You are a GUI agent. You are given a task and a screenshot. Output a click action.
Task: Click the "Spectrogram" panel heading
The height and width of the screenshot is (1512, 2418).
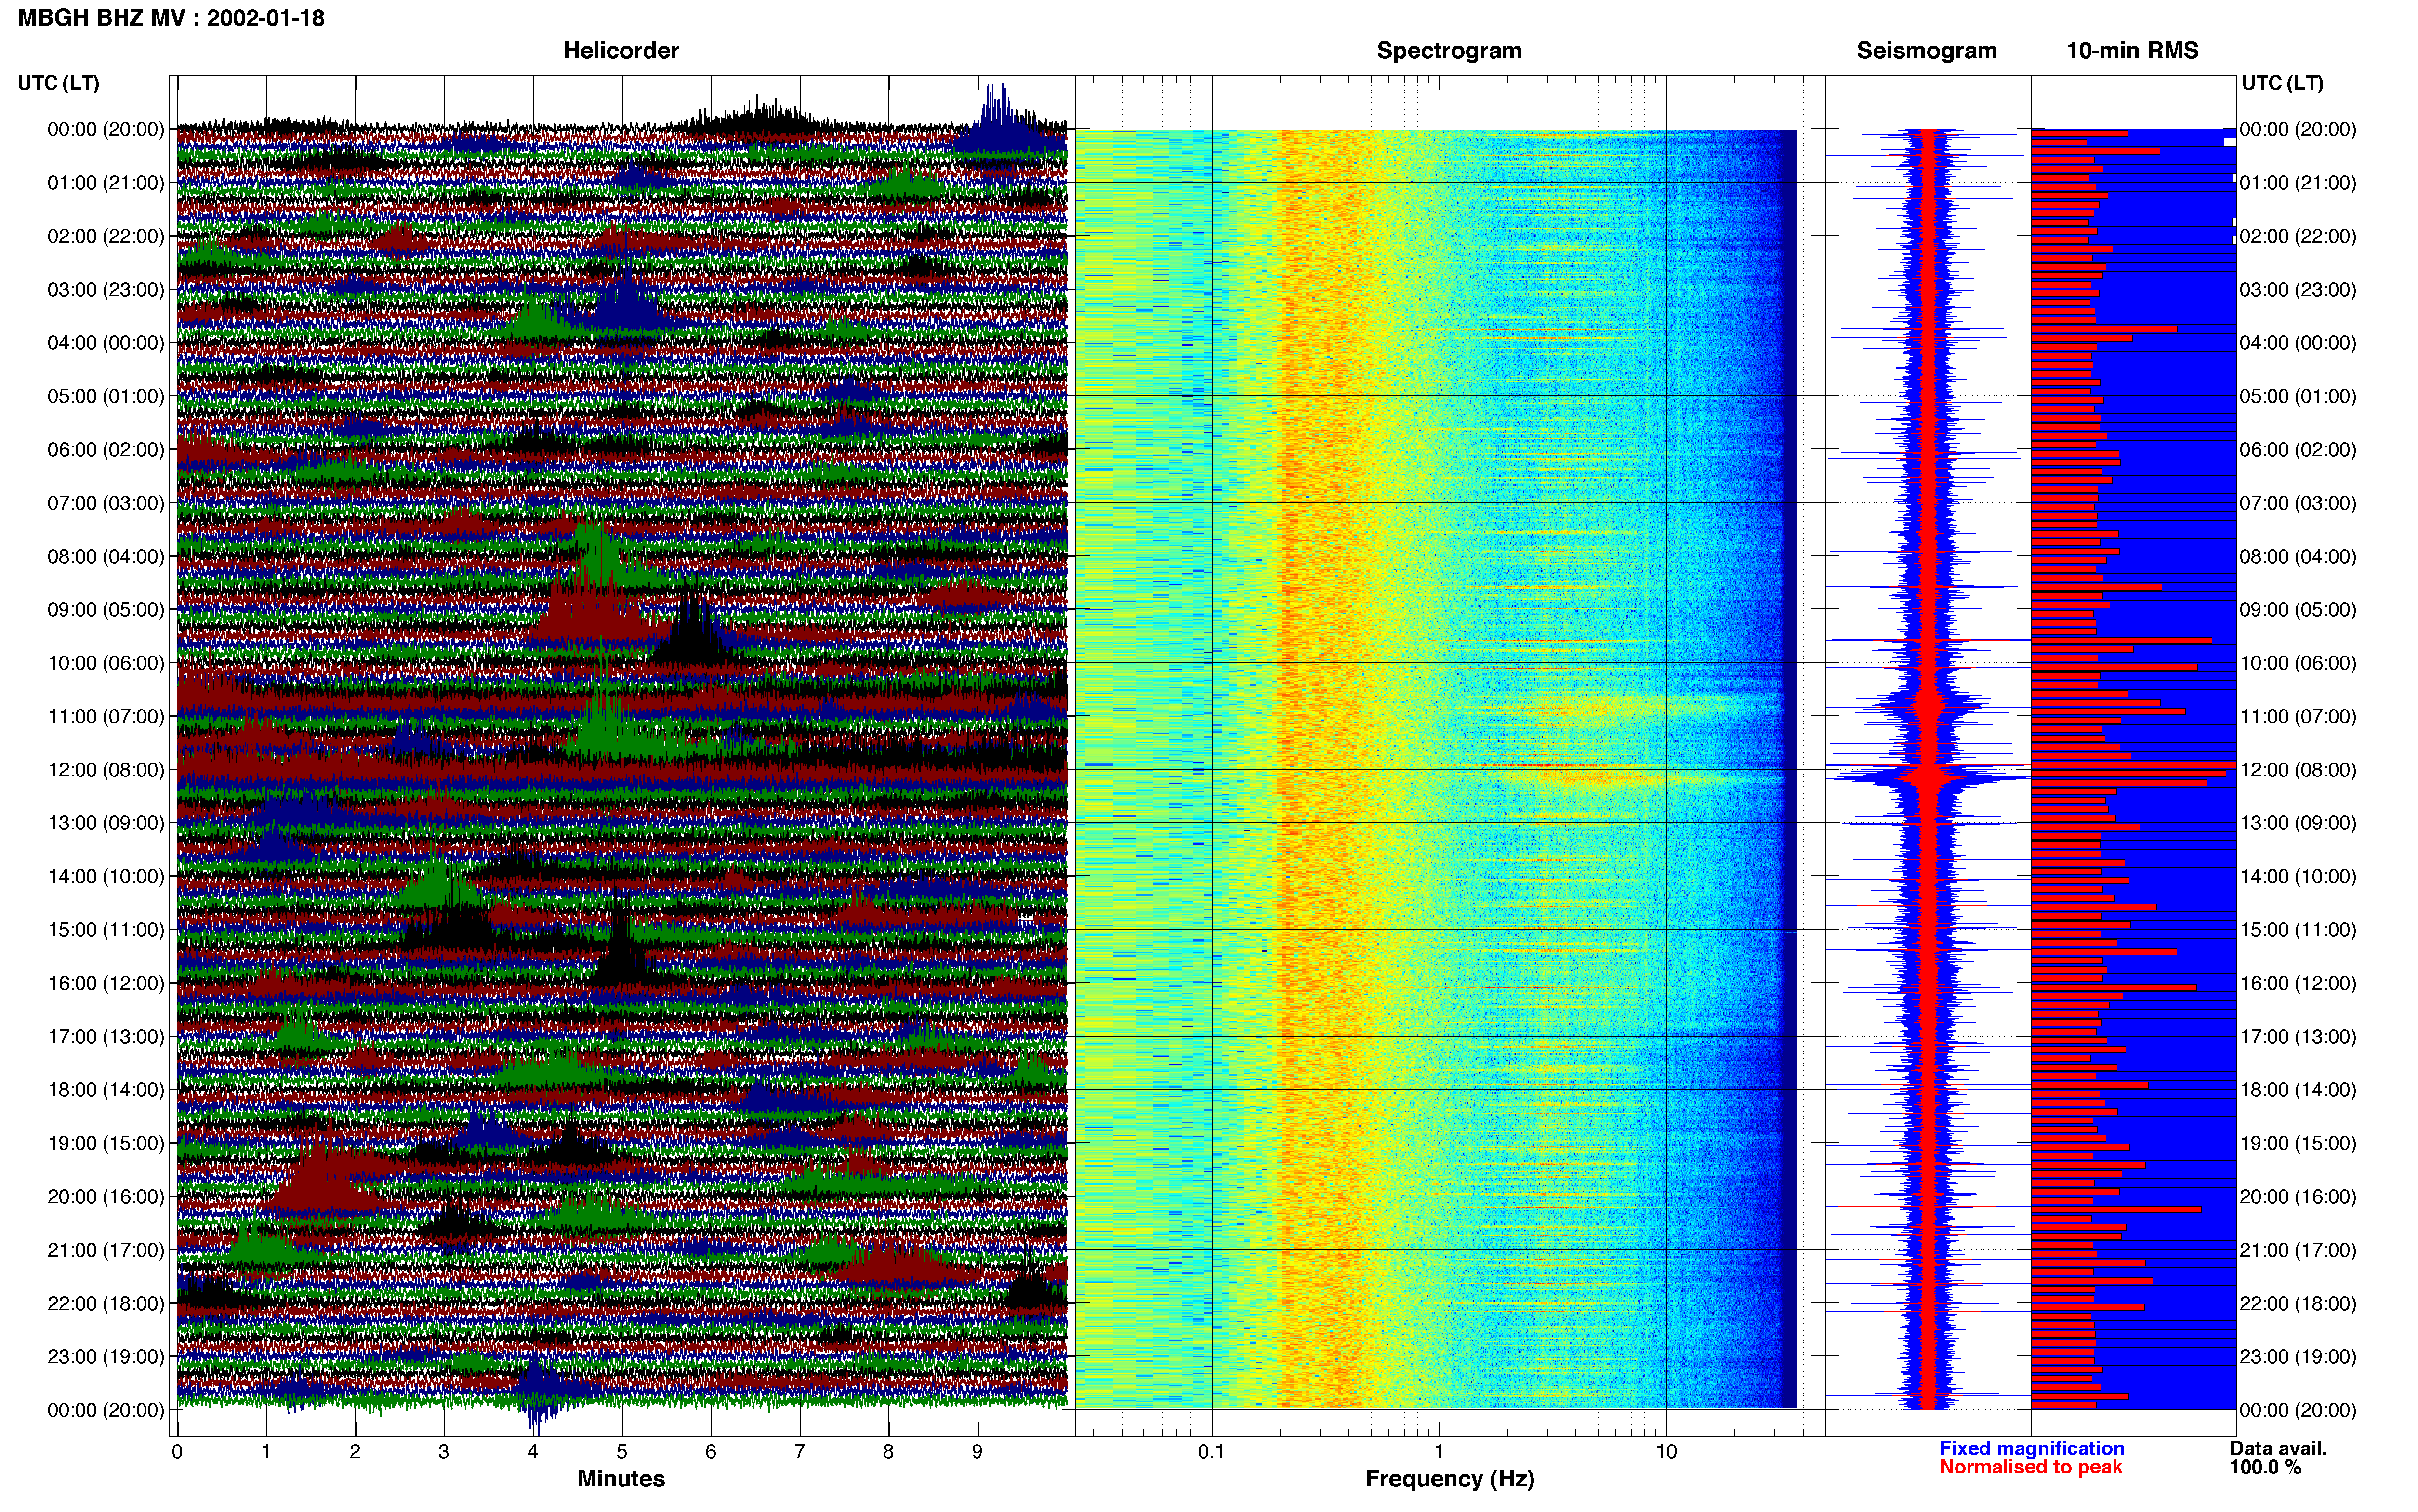click(x=1449, y=50)
